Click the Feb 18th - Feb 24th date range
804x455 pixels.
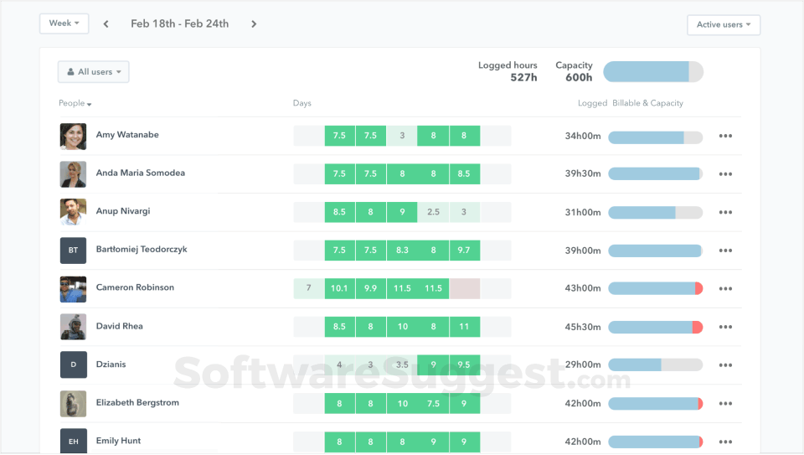(x=179, y=23)
